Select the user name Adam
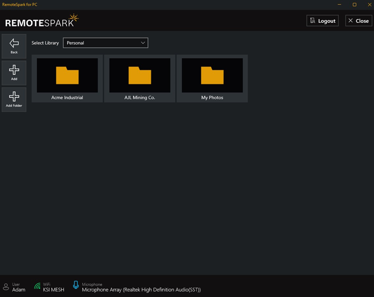Viewport: 374px width, 297px height. (19, 290)
